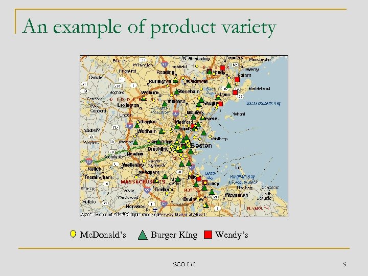This screenshot has width=368, height=276.
Task: Click the red Wendy's square by route 129
Action: (235, 93)
